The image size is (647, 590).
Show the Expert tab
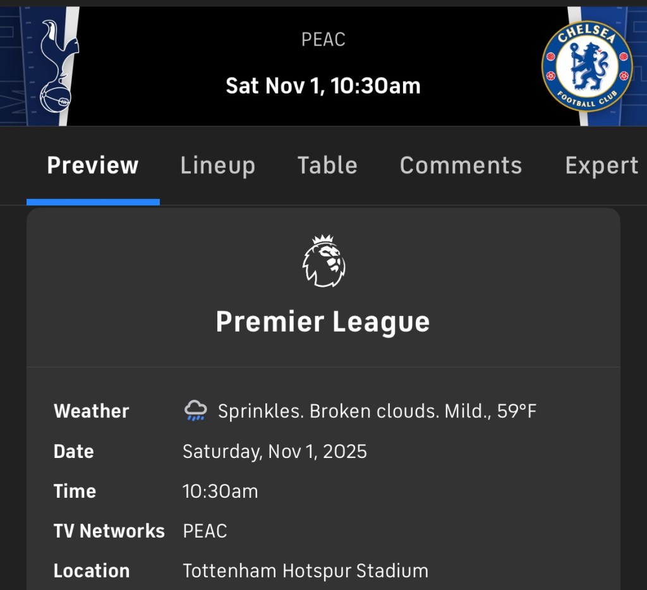pos(602,166)
